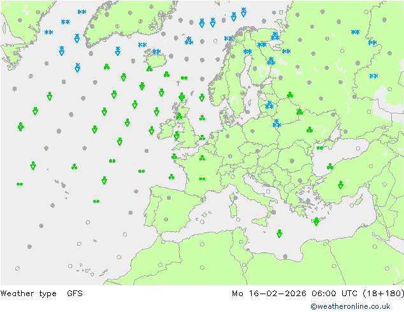Select the blue snow symbol in southern Finland
This screenshot has height=312, width=404.
pyautogui.click(x=271, y=61)
